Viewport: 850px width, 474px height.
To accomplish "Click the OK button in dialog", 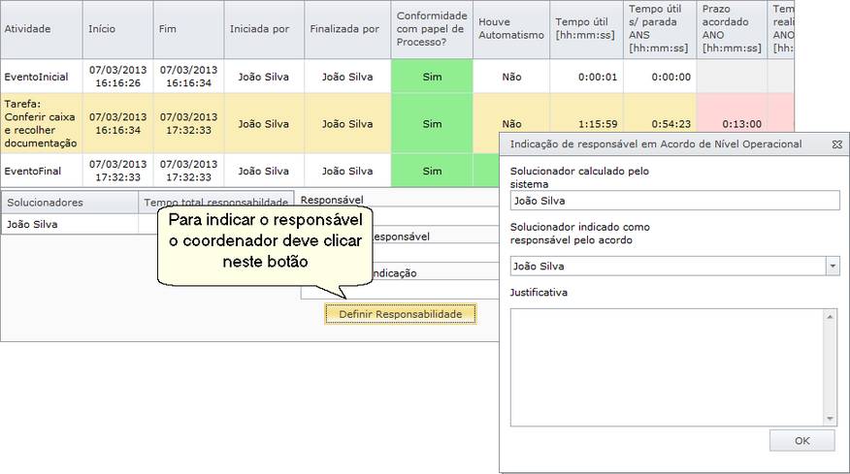I will 802,440.
